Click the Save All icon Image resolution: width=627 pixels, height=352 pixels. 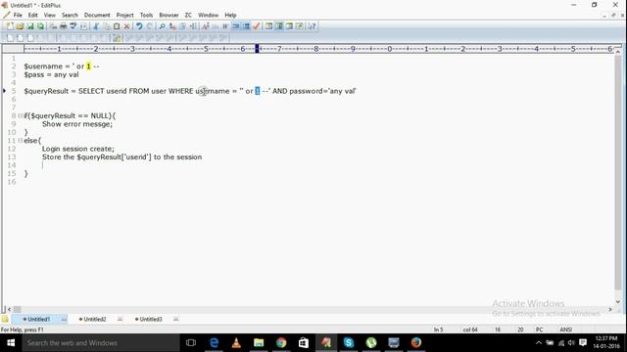[40, 26]
